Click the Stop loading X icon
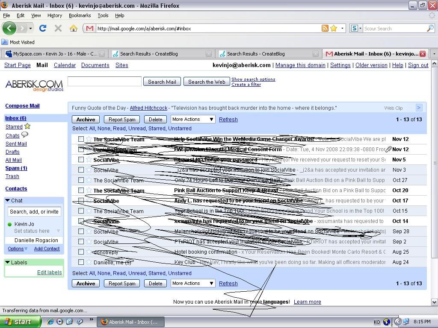The height and width of the screenshot is (328, 438). point(58,28)
